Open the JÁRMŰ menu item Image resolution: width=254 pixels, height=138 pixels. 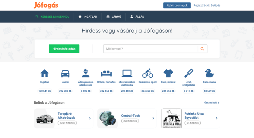[116, 17]
